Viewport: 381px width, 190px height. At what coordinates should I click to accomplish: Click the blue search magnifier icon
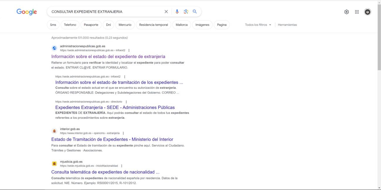click(195, 12)
